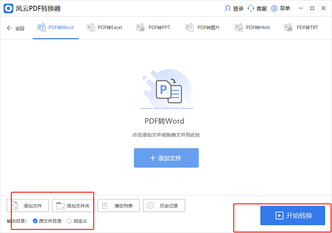Click the PDF转Word heading text
This screenshot has width=332, height=233.
coord(164,121)
